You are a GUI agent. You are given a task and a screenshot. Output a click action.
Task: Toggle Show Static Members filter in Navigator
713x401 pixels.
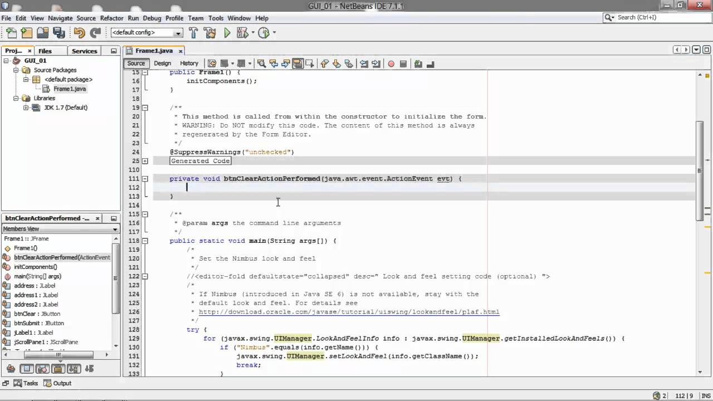[x=42, y=369]
